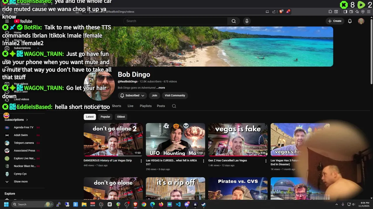Screen dimensions: 373x209
Task: Play the 'vegas is fake' video thumbnail
Action: point(238,140)
